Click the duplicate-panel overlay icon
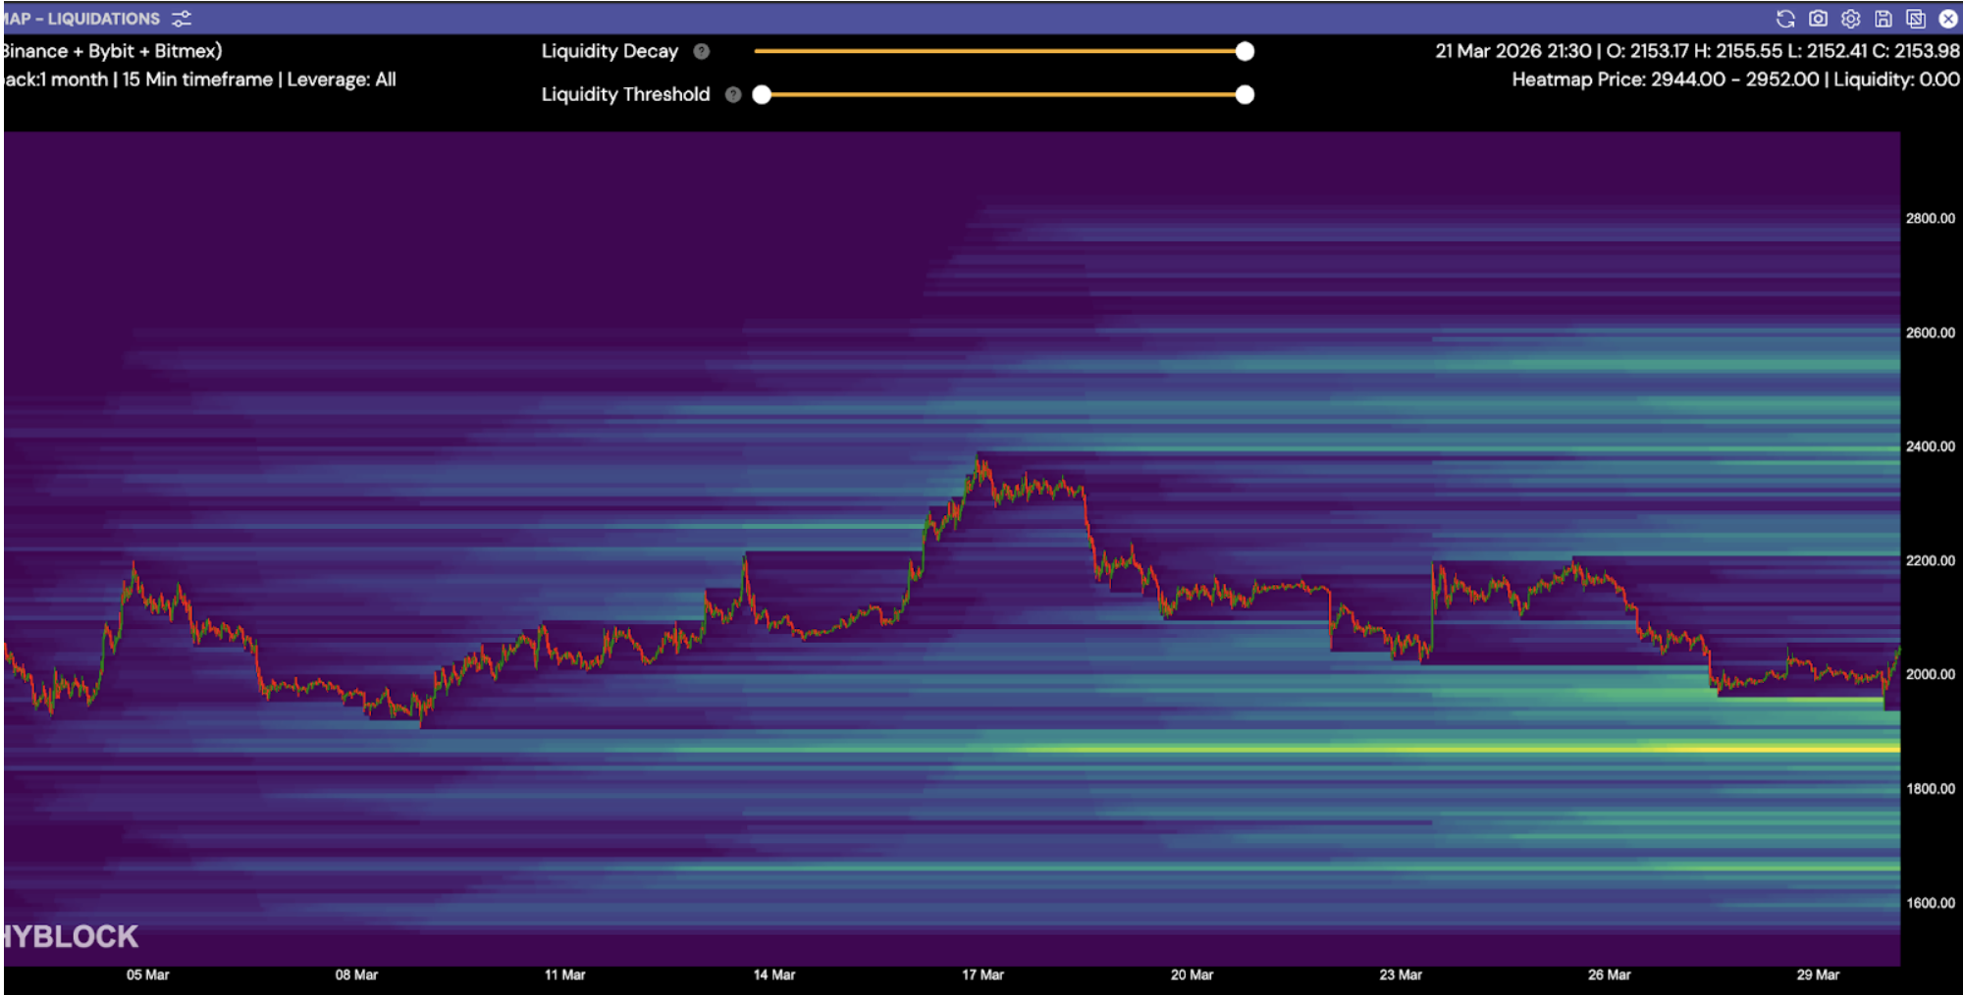The height and width of the screenshot is (995, 1963). [1915, 19]
